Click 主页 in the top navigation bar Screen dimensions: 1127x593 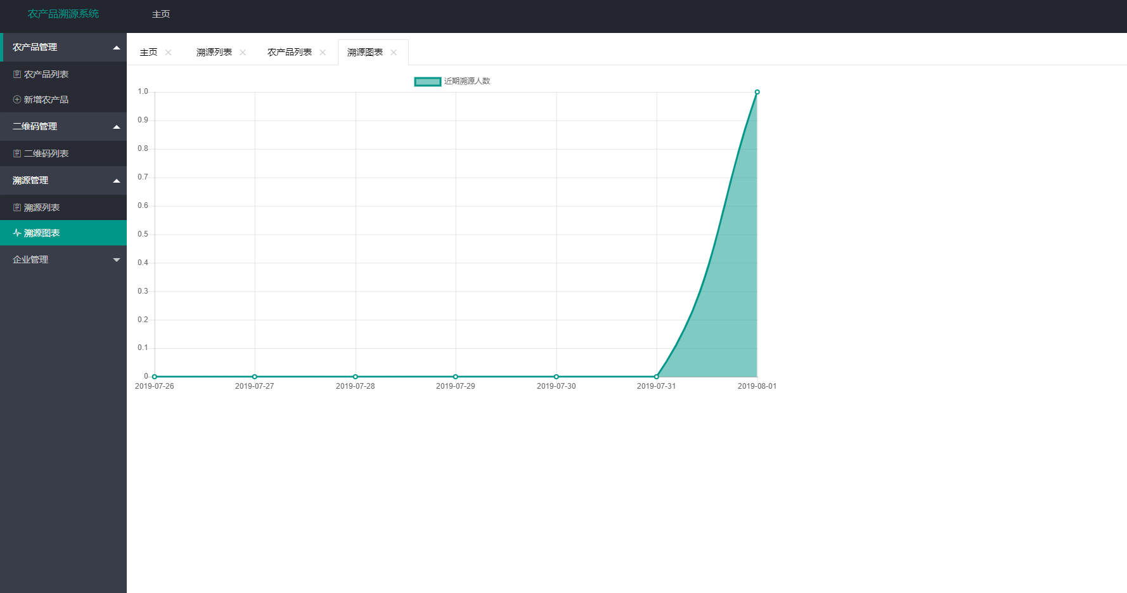(x=161, y=14)
